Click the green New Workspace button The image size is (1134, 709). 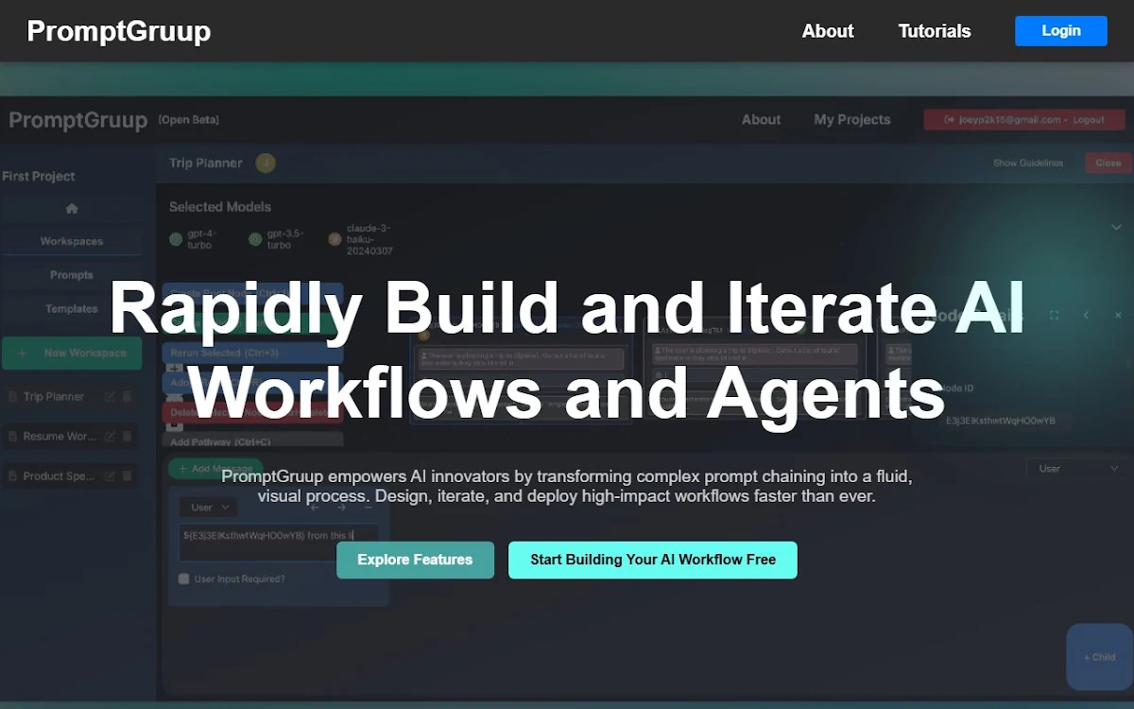[72, 353]
